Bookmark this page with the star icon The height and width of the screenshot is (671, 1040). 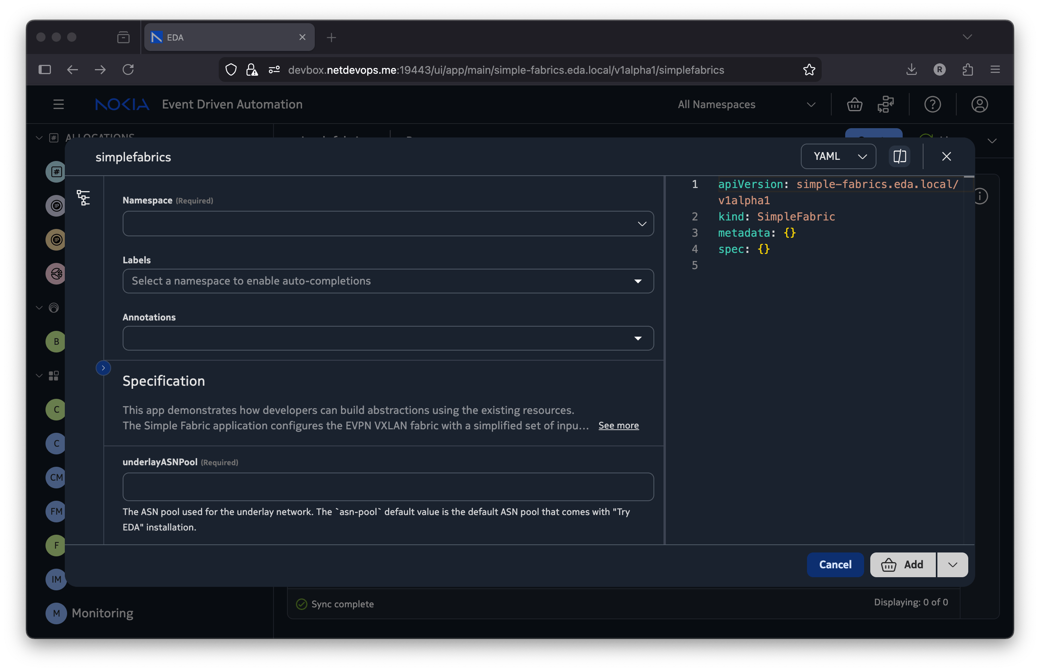click(x=809, y=70)
